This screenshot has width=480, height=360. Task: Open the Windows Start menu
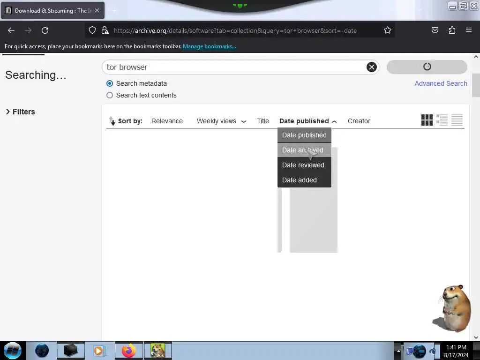tap(13, 351)
